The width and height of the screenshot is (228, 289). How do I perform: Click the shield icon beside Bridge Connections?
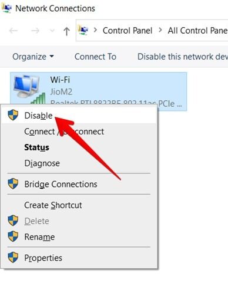point(13,183)
